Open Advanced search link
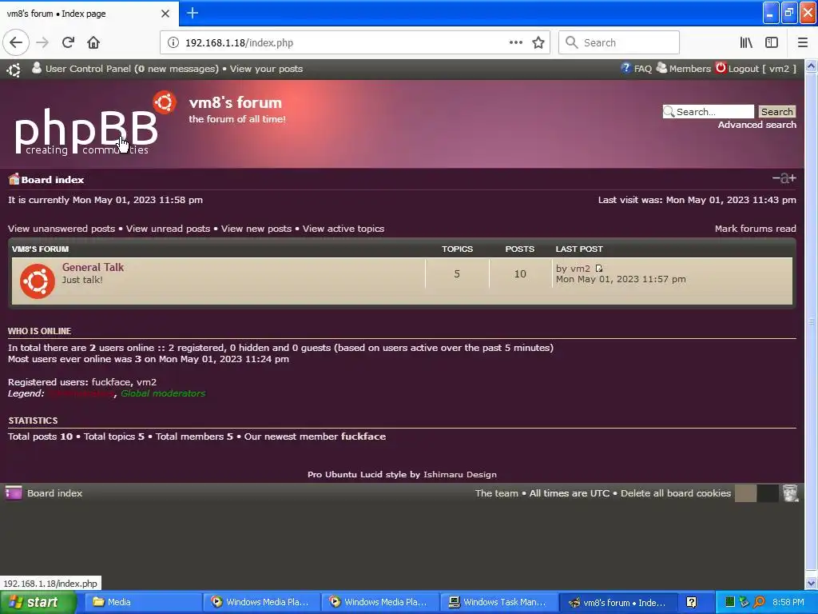This screenshot has height=614, width=818. 757,125
